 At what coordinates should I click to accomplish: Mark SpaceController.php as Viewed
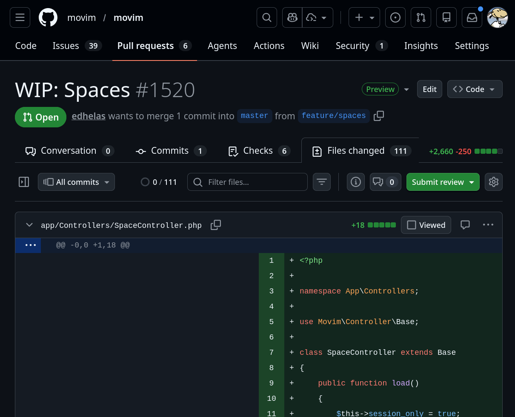point(426,225)
